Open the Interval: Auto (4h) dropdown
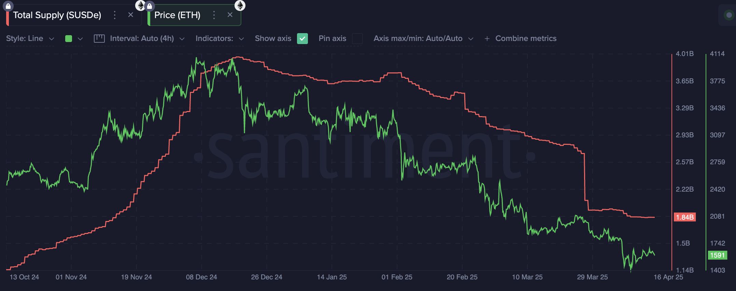 [147, 39]
